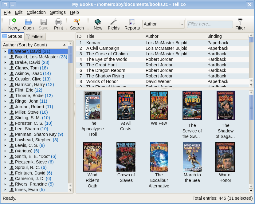
Task: Add a new book entry
Action: (x=98, y=24)
